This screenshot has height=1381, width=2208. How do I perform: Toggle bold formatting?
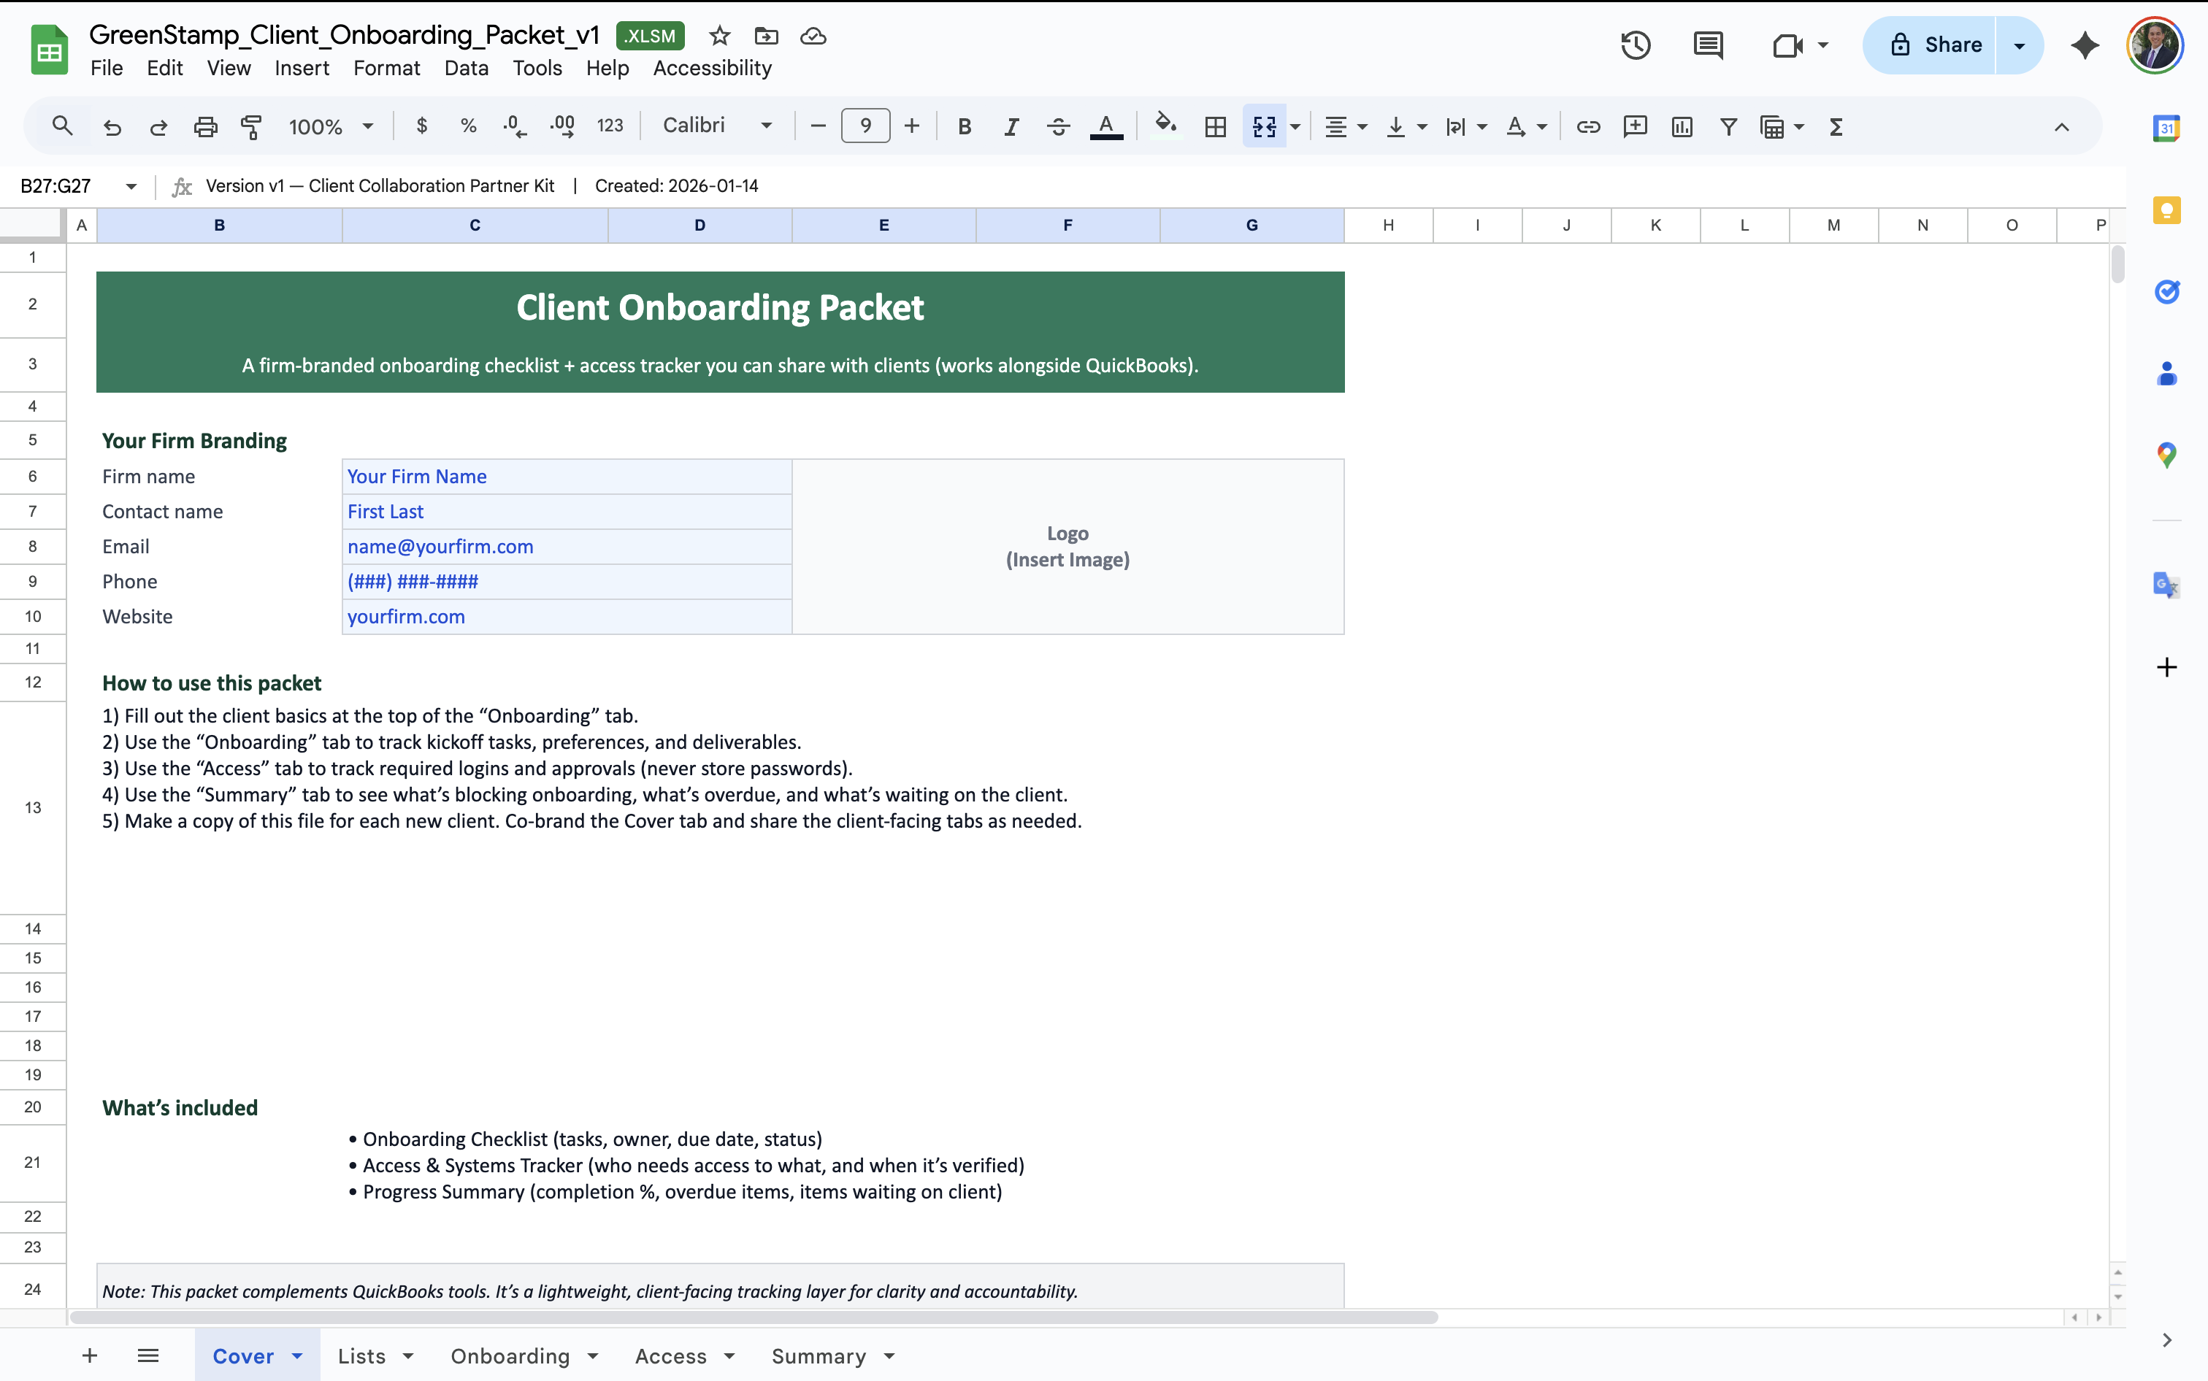(964, 126)
